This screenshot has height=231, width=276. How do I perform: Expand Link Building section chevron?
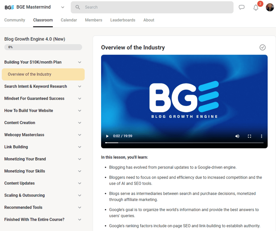80,147
